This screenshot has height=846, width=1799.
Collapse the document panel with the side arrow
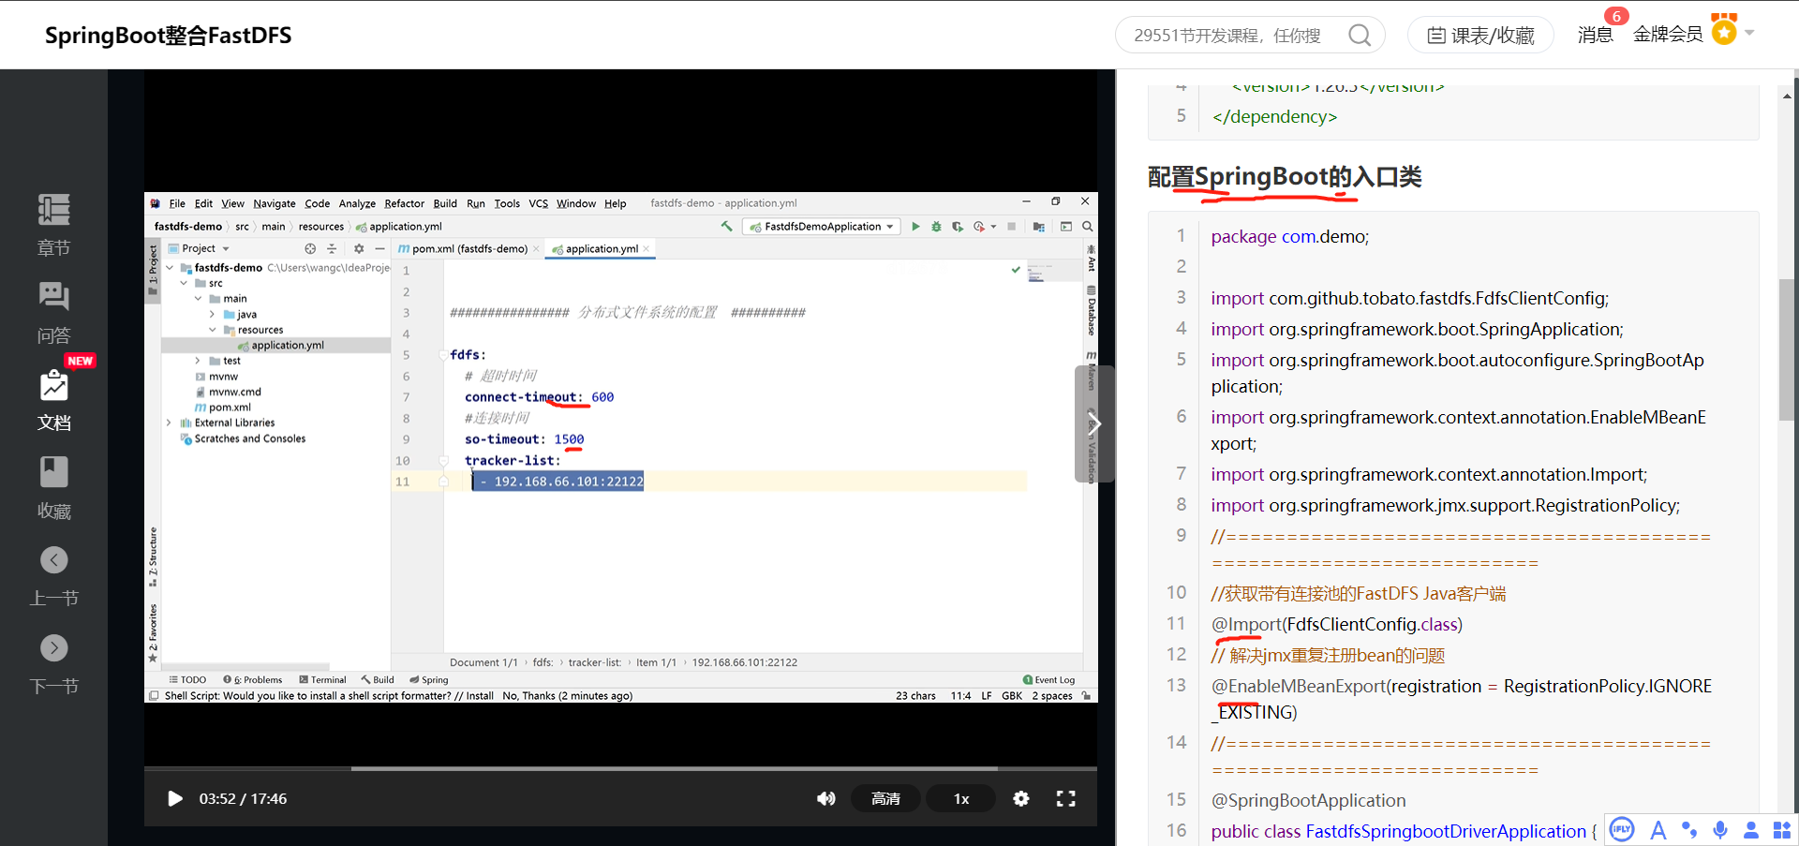(1094, 423)
